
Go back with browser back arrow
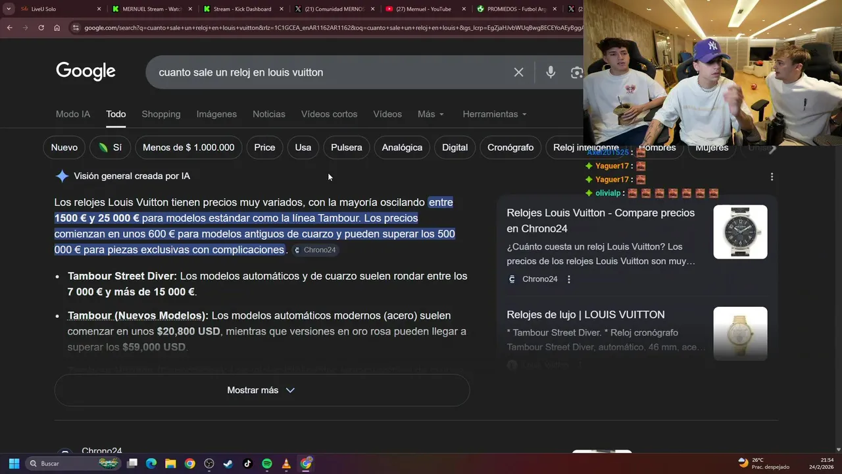coord(9,28)
